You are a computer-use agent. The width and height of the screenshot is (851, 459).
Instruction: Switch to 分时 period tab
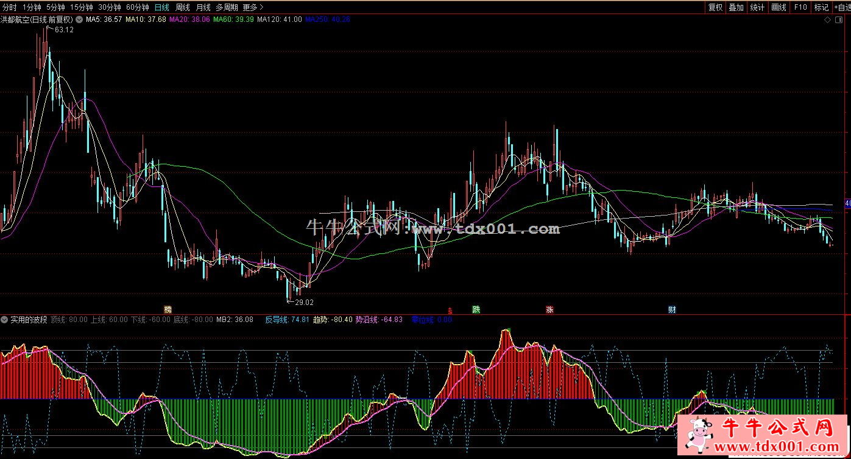10,7
